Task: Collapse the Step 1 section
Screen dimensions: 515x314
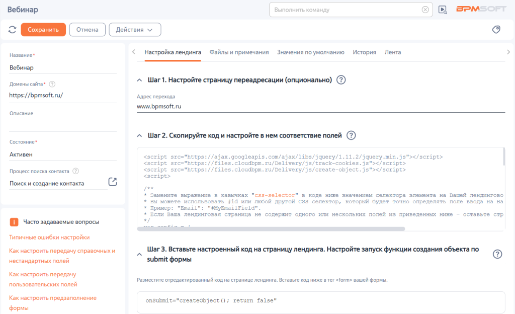Action: click(x=140, y=80)
